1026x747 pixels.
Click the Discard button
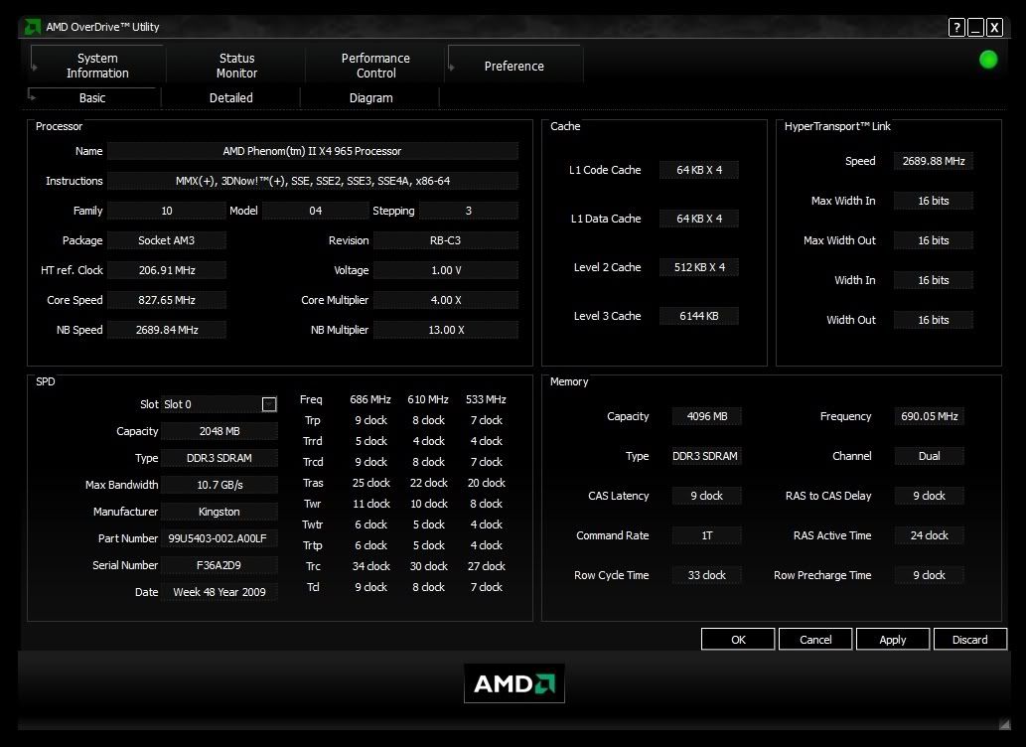point(969,640)
